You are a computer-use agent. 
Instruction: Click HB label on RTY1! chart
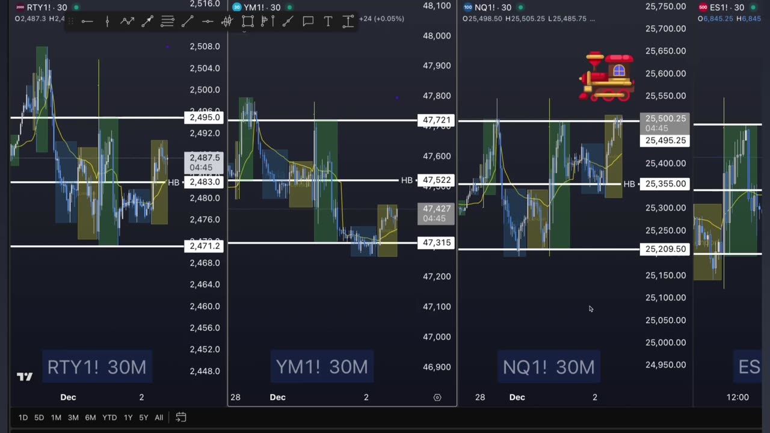pyautogui.click(x=174, y=182)
